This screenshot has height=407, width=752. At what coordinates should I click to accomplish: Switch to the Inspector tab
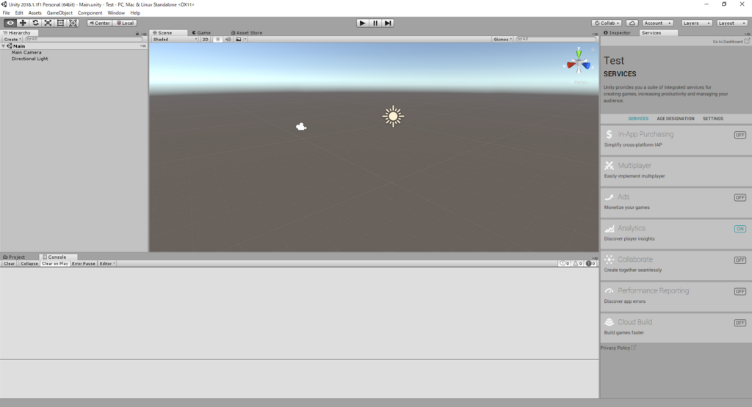click(x=617, y=33)
